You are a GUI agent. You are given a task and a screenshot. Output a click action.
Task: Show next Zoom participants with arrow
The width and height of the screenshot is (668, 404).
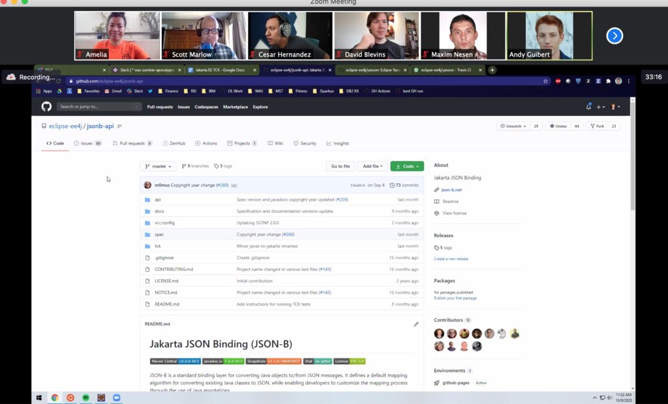615,36
